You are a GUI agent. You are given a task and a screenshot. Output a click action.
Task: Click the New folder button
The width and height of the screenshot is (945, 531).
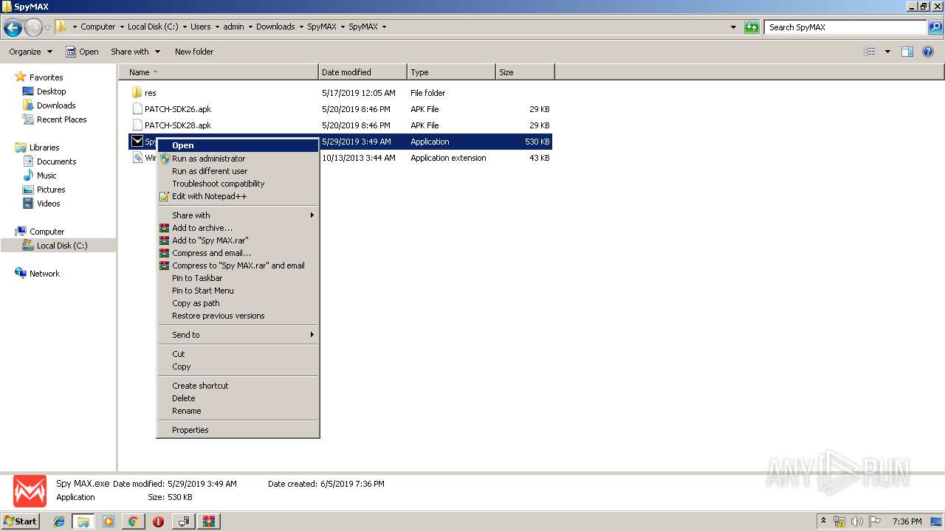[x=194, y=52]
